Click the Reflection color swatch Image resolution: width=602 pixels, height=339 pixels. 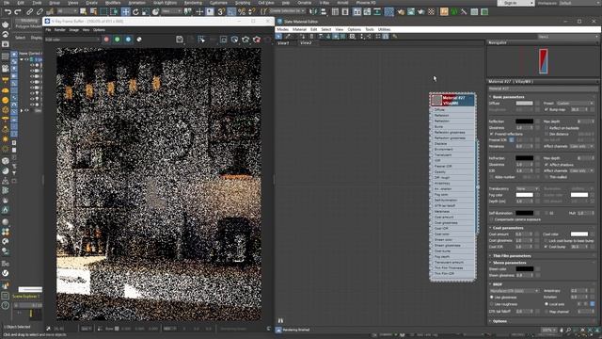tap(524, 121)
